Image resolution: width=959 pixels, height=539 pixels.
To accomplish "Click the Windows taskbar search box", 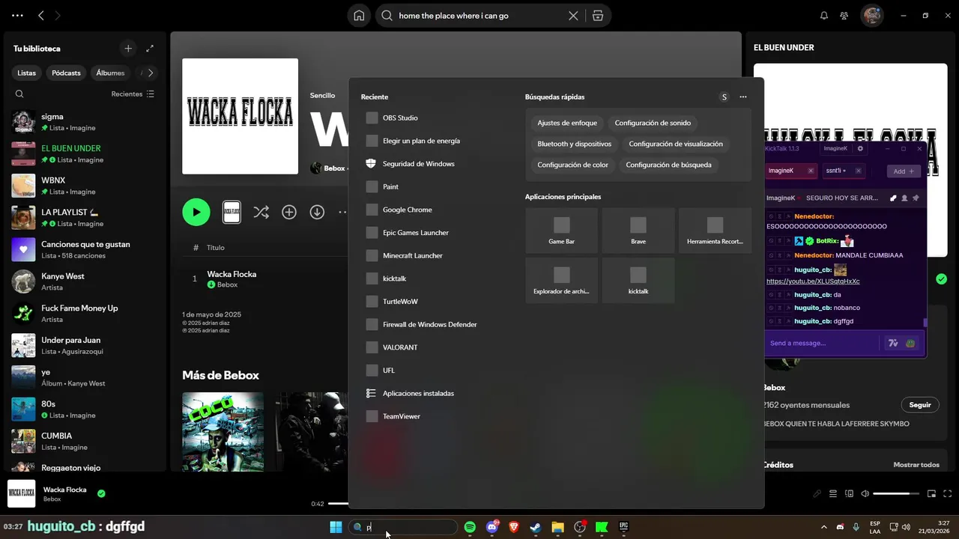I will pos(403,527).
